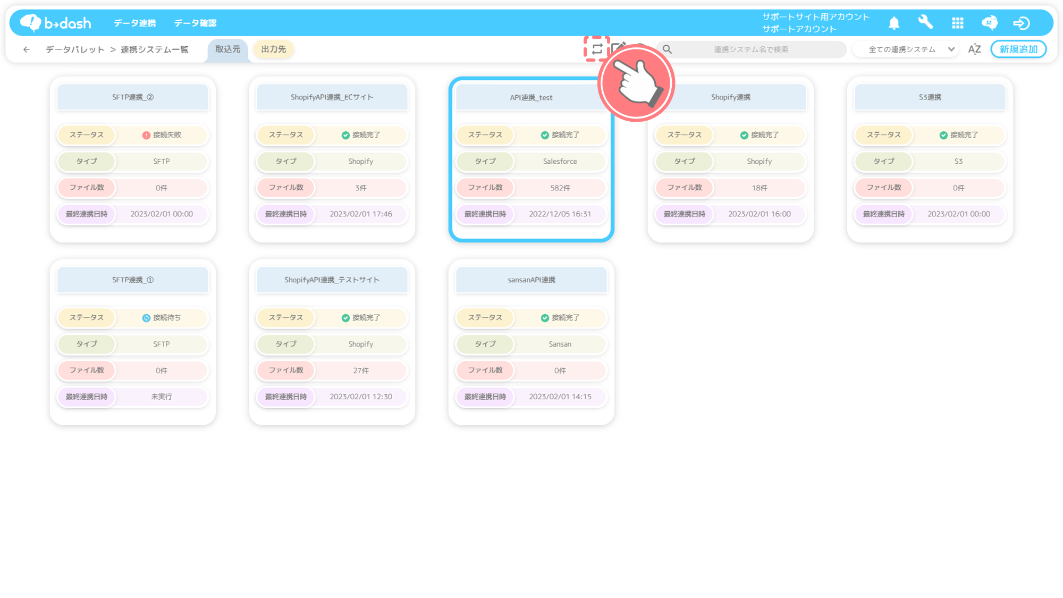Click the 未実行 value on SFTP連携_①
This screenshot has width=1063, height=598.
pyautogui.click(x=161, y=397)
